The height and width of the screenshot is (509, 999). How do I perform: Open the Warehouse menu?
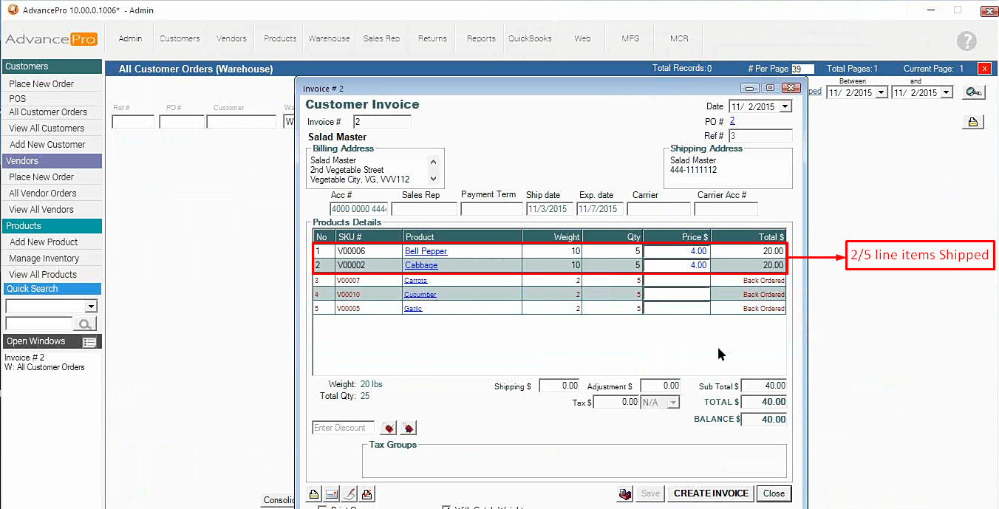[x=329, y=38]
